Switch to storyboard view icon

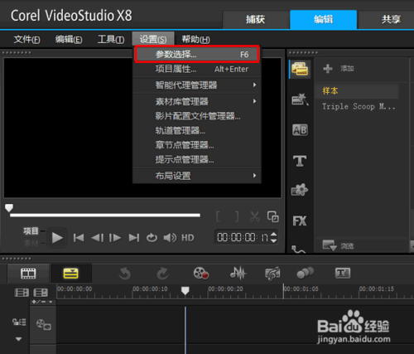28,274
